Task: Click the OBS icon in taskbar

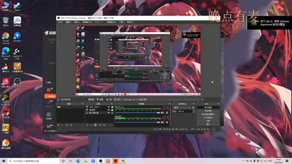Action: (x=101, y=161)
